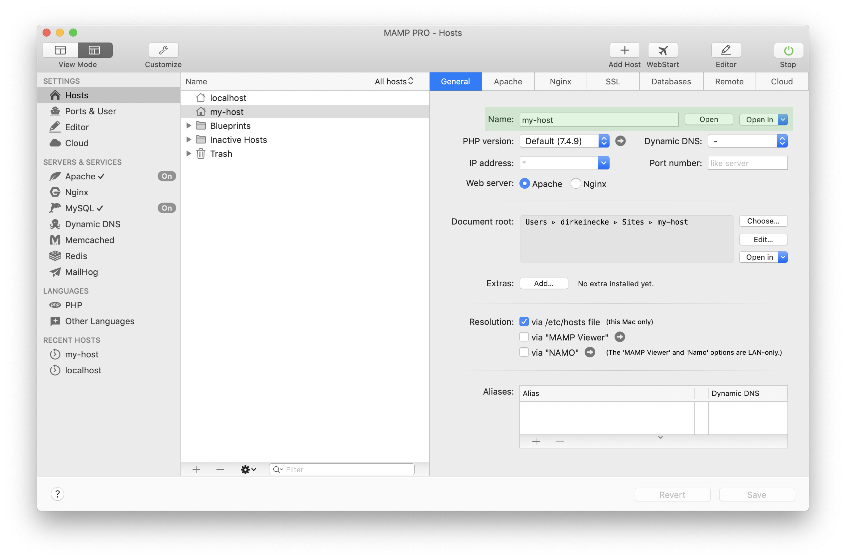The image size is (846, 560).
Task: Enable resolution via MAMP Viewer
Action: tap(524, 337)
